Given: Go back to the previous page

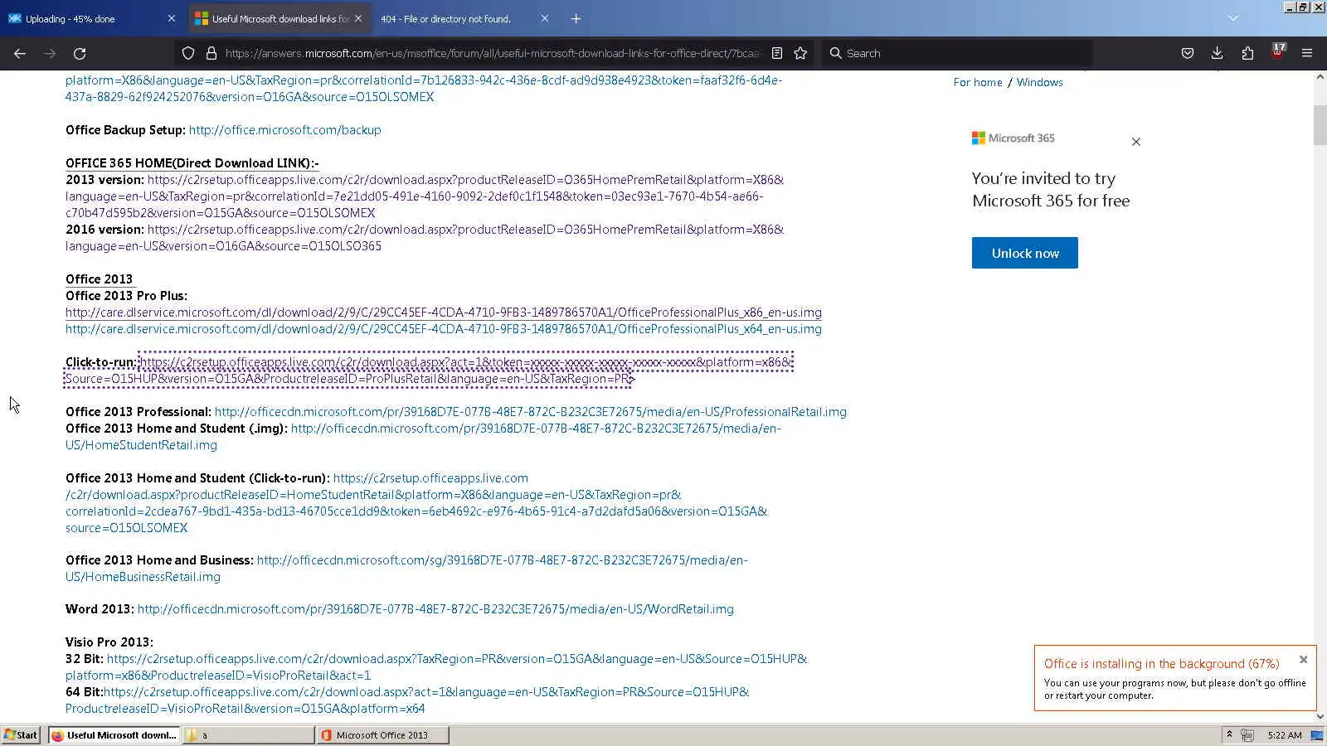Looking at the screenshot, I should [x=20, y=53].
